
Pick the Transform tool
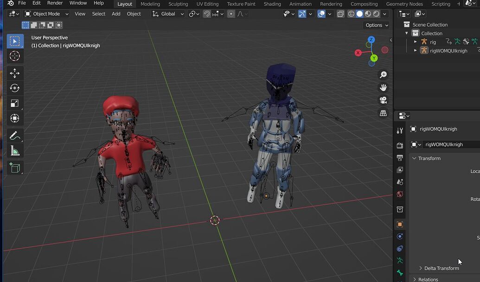15,118
